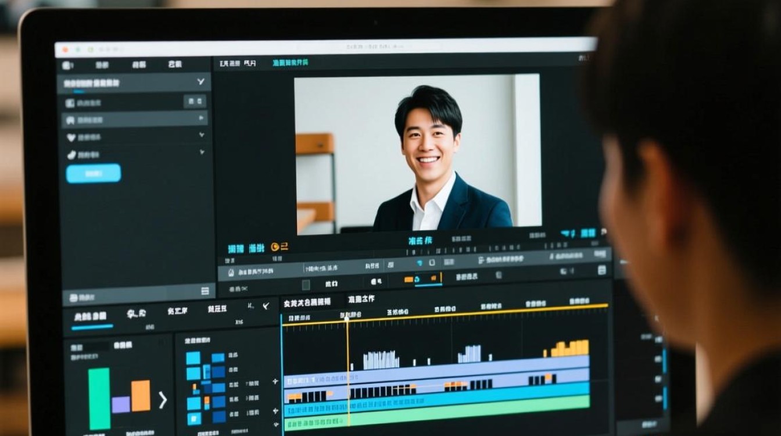Click the small icon beside the lavender timeline track
The image size is (781, 436).
tap(275, 382)
